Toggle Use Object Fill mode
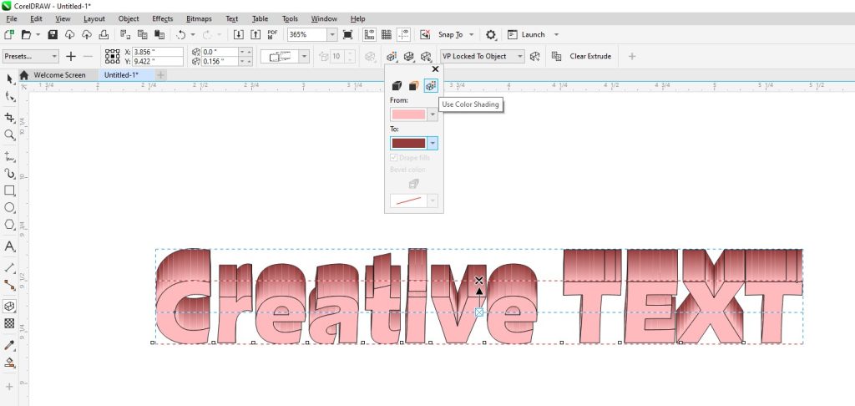 point(397,85)
